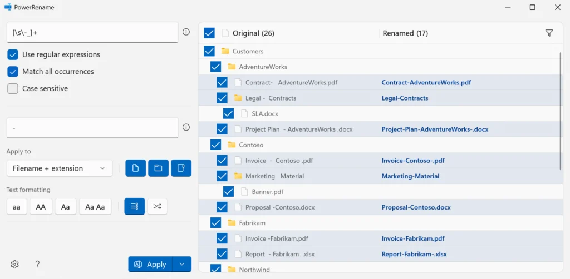Click the replace-with input field

93,128
